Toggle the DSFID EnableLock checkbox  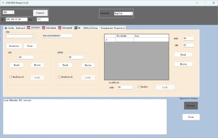coord(60,77)
